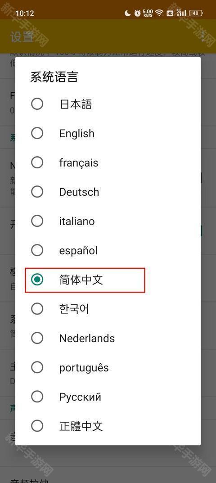Tap the 5G signal strength icon
The image size is (216, 483).
point(181,13)
